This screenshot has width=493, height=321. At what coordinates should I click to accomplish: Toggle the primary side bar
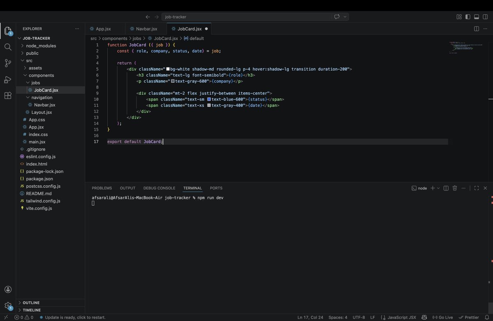(x=468, y=17)
